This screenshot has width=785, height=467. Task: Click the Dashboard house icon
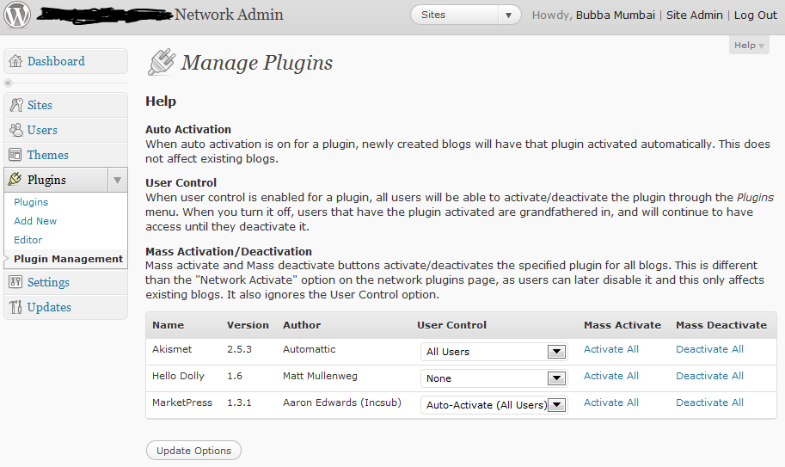(15, 61)
